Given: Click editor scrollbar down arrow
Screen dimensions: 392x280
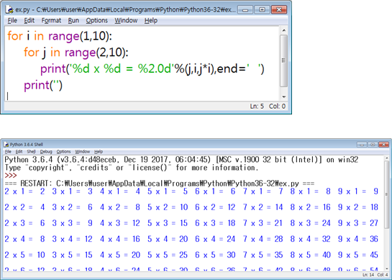Looking at the screenshot, I should pos(283,97).
